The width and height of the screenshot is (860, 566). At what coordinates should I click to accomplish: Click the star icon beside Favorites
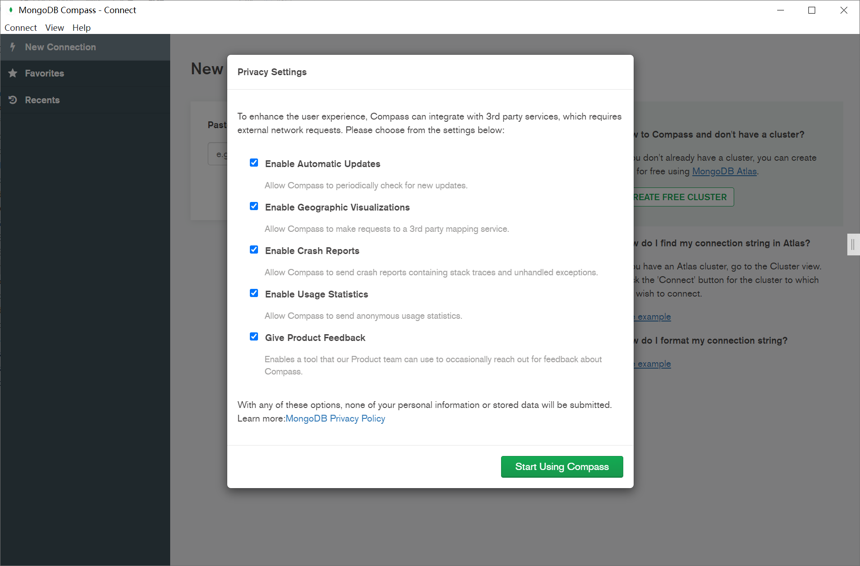13,73
